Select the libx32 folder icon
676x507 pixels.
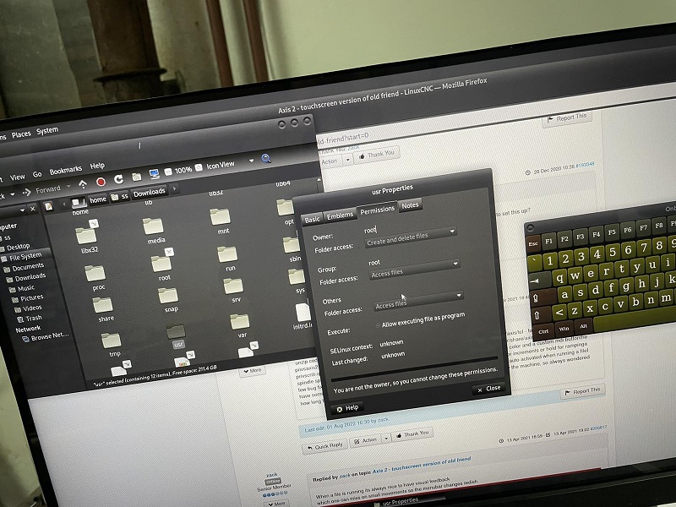pos(86,235)
